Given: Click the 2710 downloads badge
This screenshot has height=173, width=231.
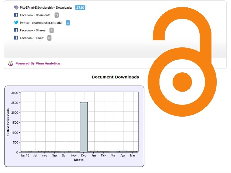Looking at the screenshot, I should (80, 7).
